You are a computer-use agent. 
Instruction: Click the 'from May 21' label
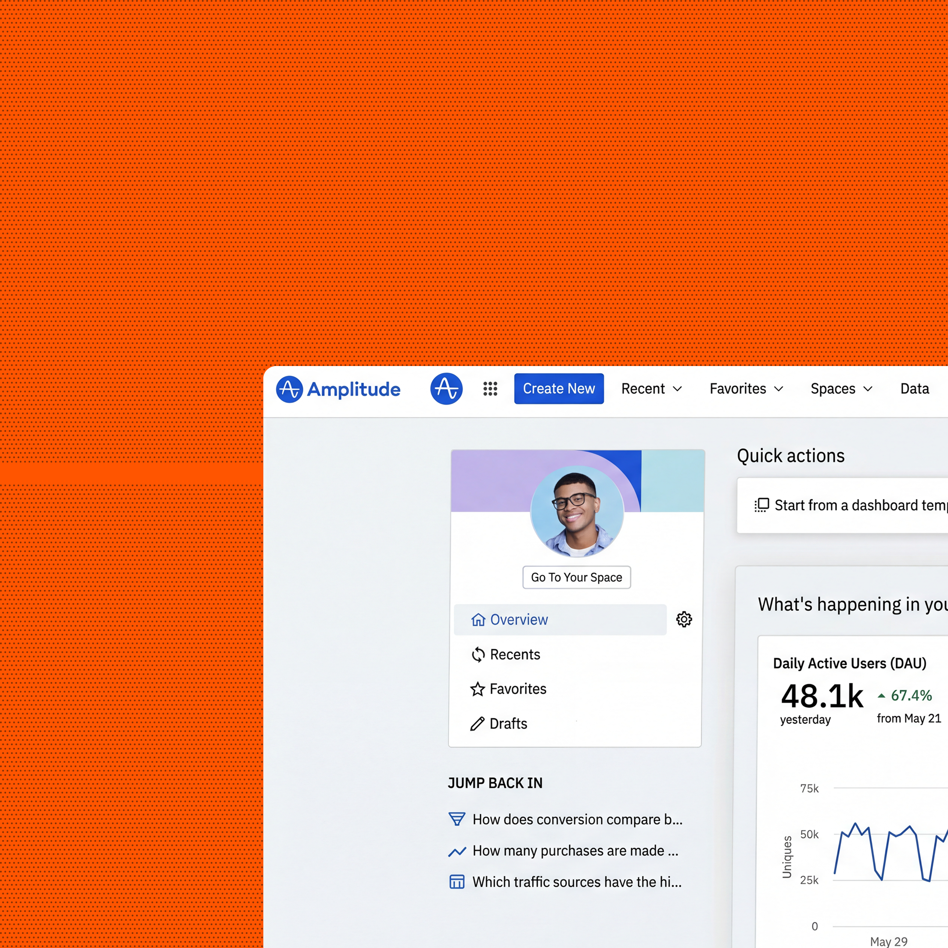click(x=909, y=718)
